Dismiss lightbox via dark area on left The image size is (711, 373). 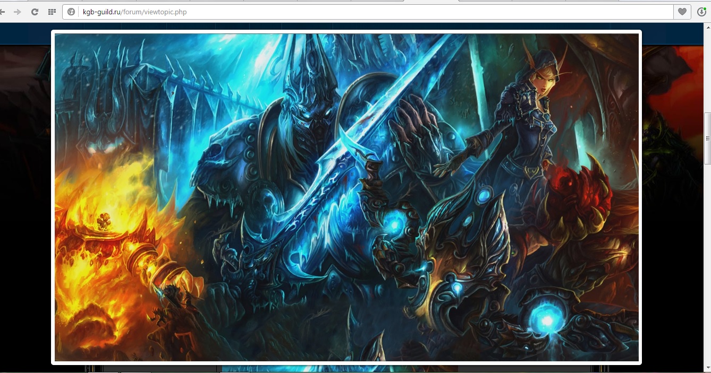pos(24,212)
